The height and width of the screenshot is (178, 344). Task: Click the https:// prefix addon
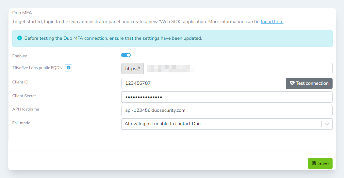click(132, 69)
